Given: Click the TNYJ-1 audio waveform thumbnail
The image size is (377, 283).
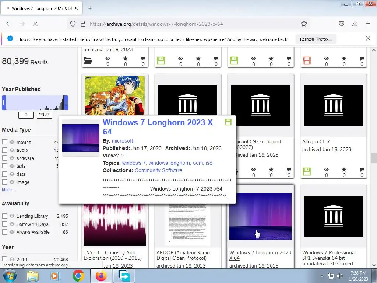Looking at the screenshot, I should click(115, 225).
